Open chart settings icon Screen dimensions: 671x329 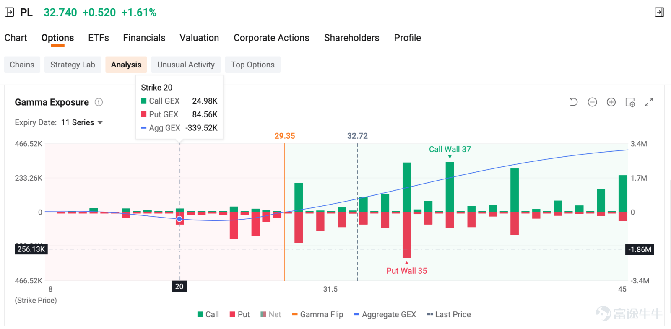630,102
